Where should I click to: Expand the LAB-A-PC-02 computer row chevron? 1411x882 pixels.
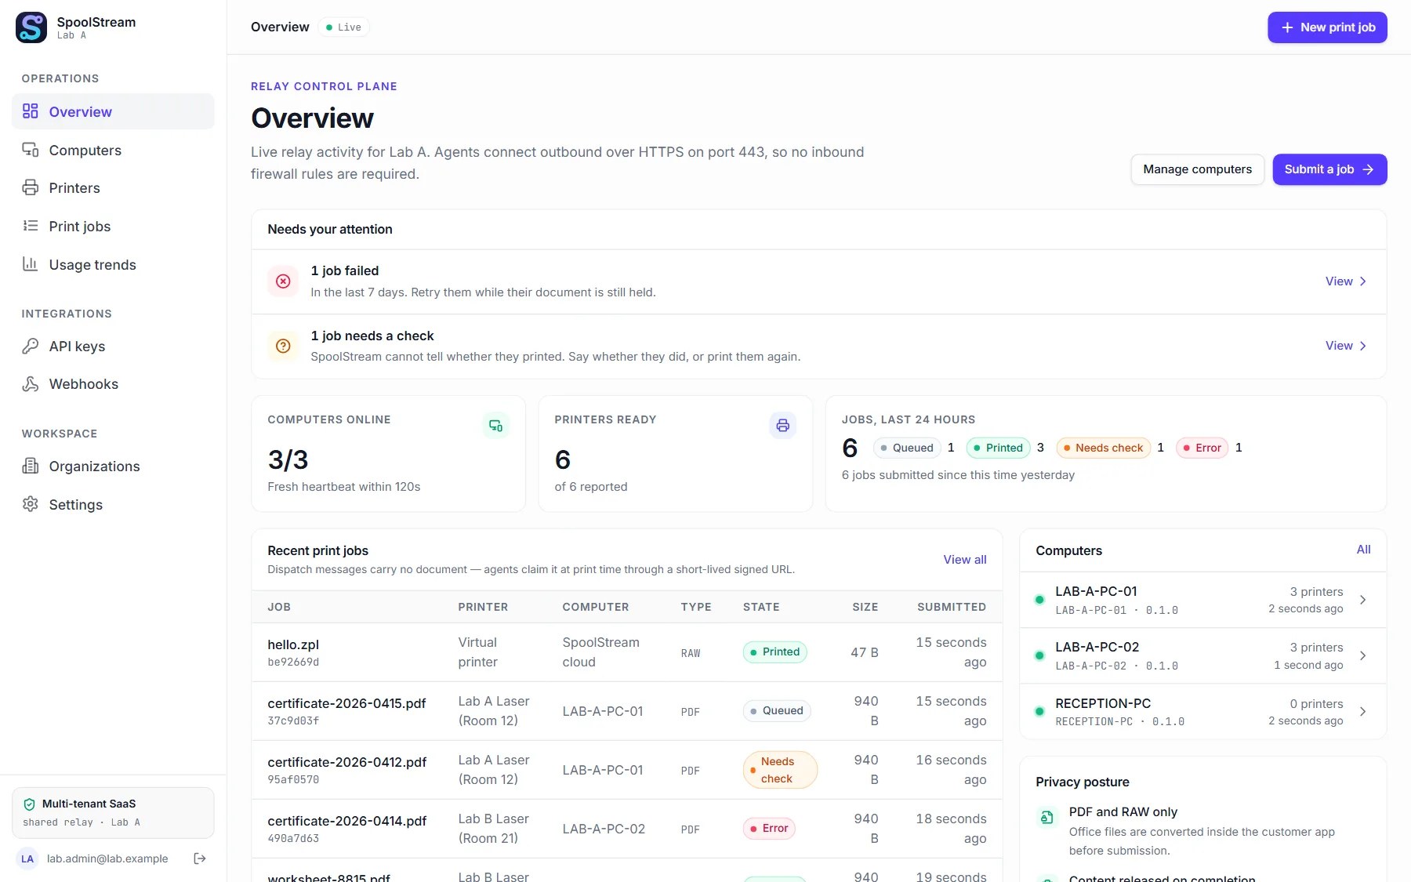click(x=1362, y=655)
